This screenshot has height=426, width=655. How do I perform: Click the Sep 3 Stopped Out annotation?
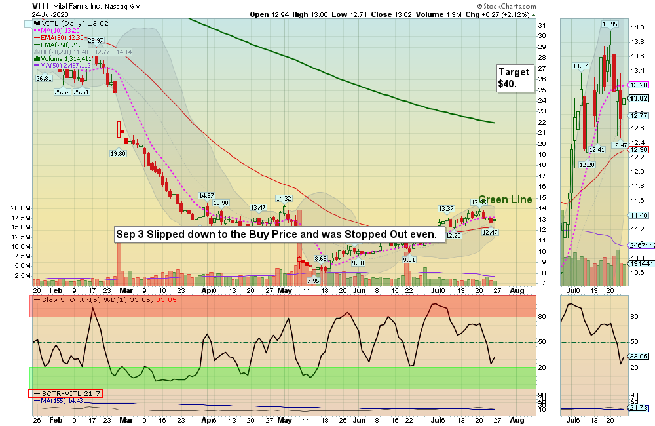(x=280, y=235)
